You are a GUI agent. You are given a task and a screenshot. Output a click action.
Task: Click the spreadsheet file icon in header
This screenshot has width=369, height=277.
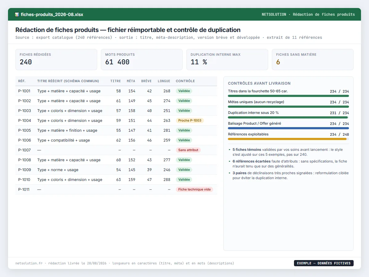coord(17,14)
